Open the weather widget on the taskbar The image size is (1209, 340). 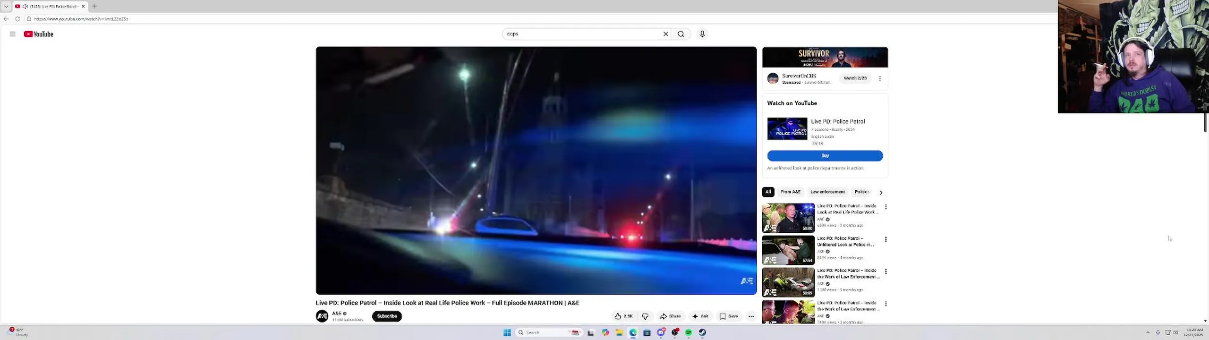pyautogui.click(x=18, y=332)
